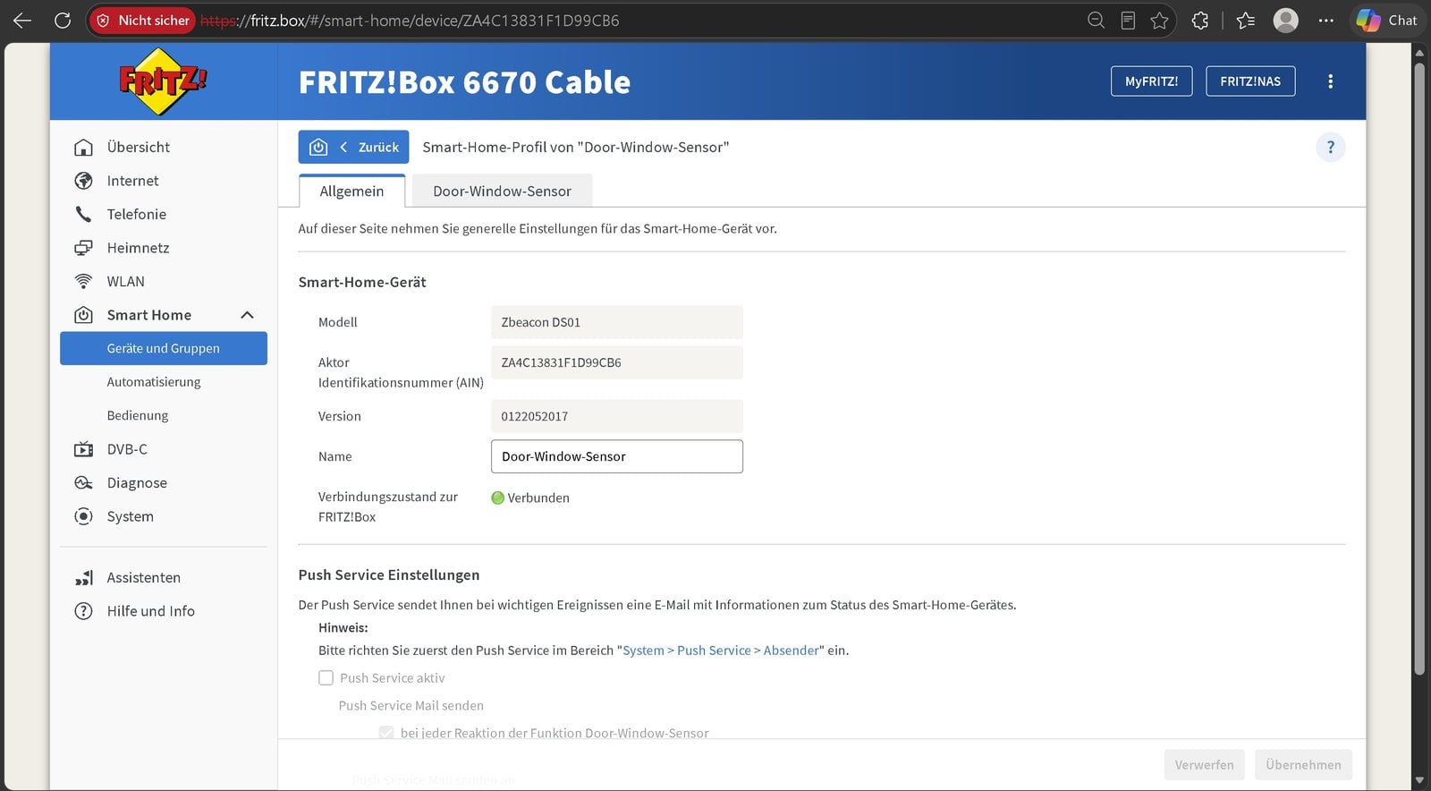The width and height of the screenshot is (1431, 791).
Task: Click the MyFRITZ! button
Action: pos(1152,81)
